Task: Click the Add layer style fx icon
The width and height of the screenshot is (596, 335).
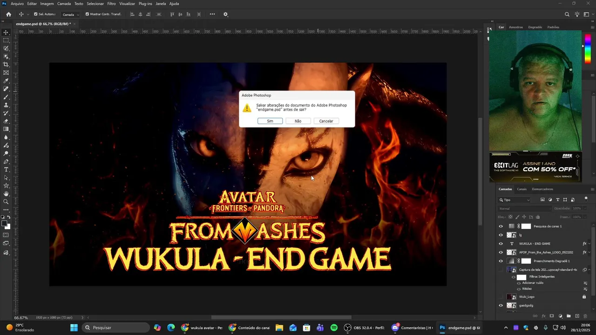Action: pyautogui.click(x=543, y=316)
